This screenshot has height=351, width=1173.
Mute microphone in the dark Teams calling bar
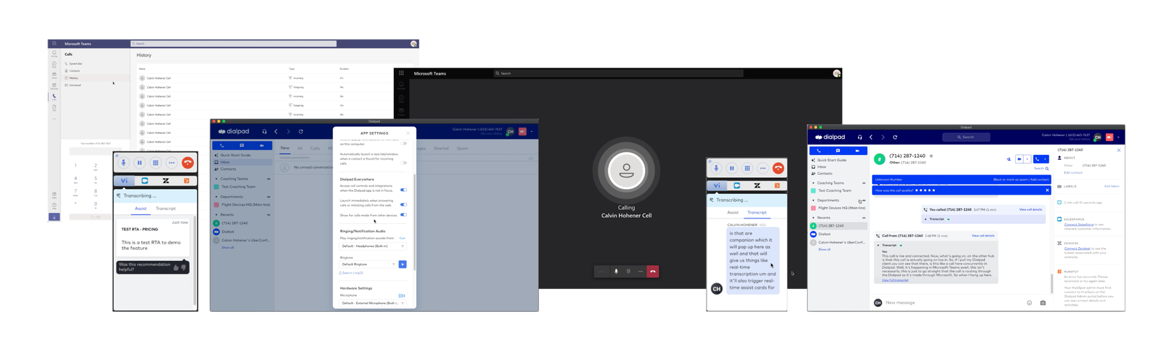point(616,271)
